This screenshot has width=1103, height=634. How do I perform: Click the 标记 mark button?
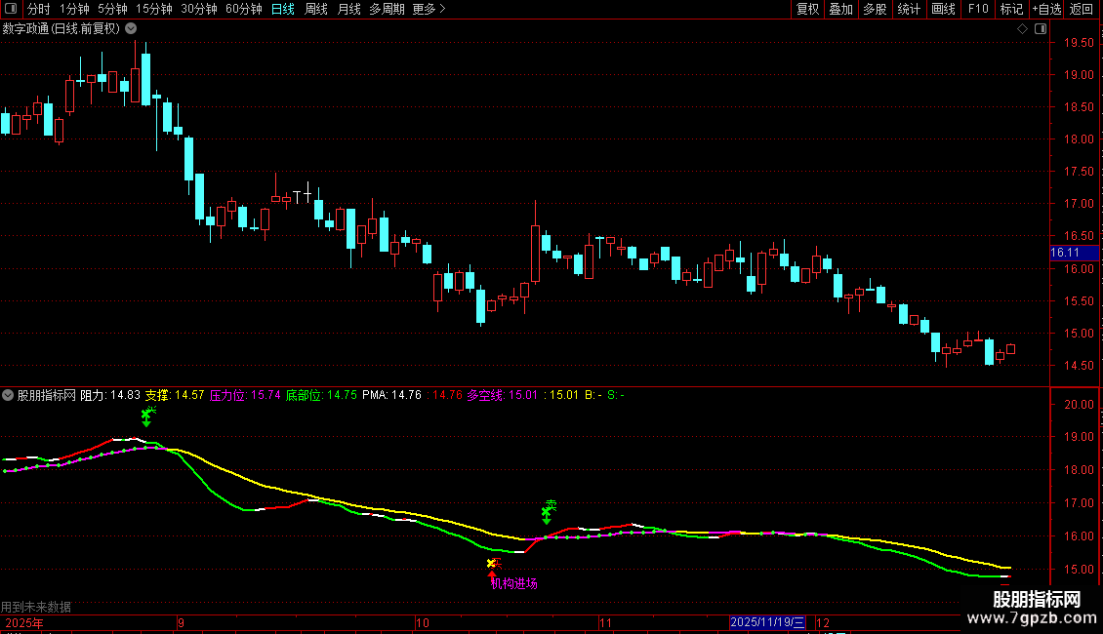point(1011,9)
